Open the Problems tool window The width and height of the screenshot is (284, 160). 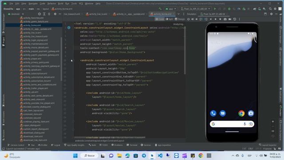[x=117, y=145]
